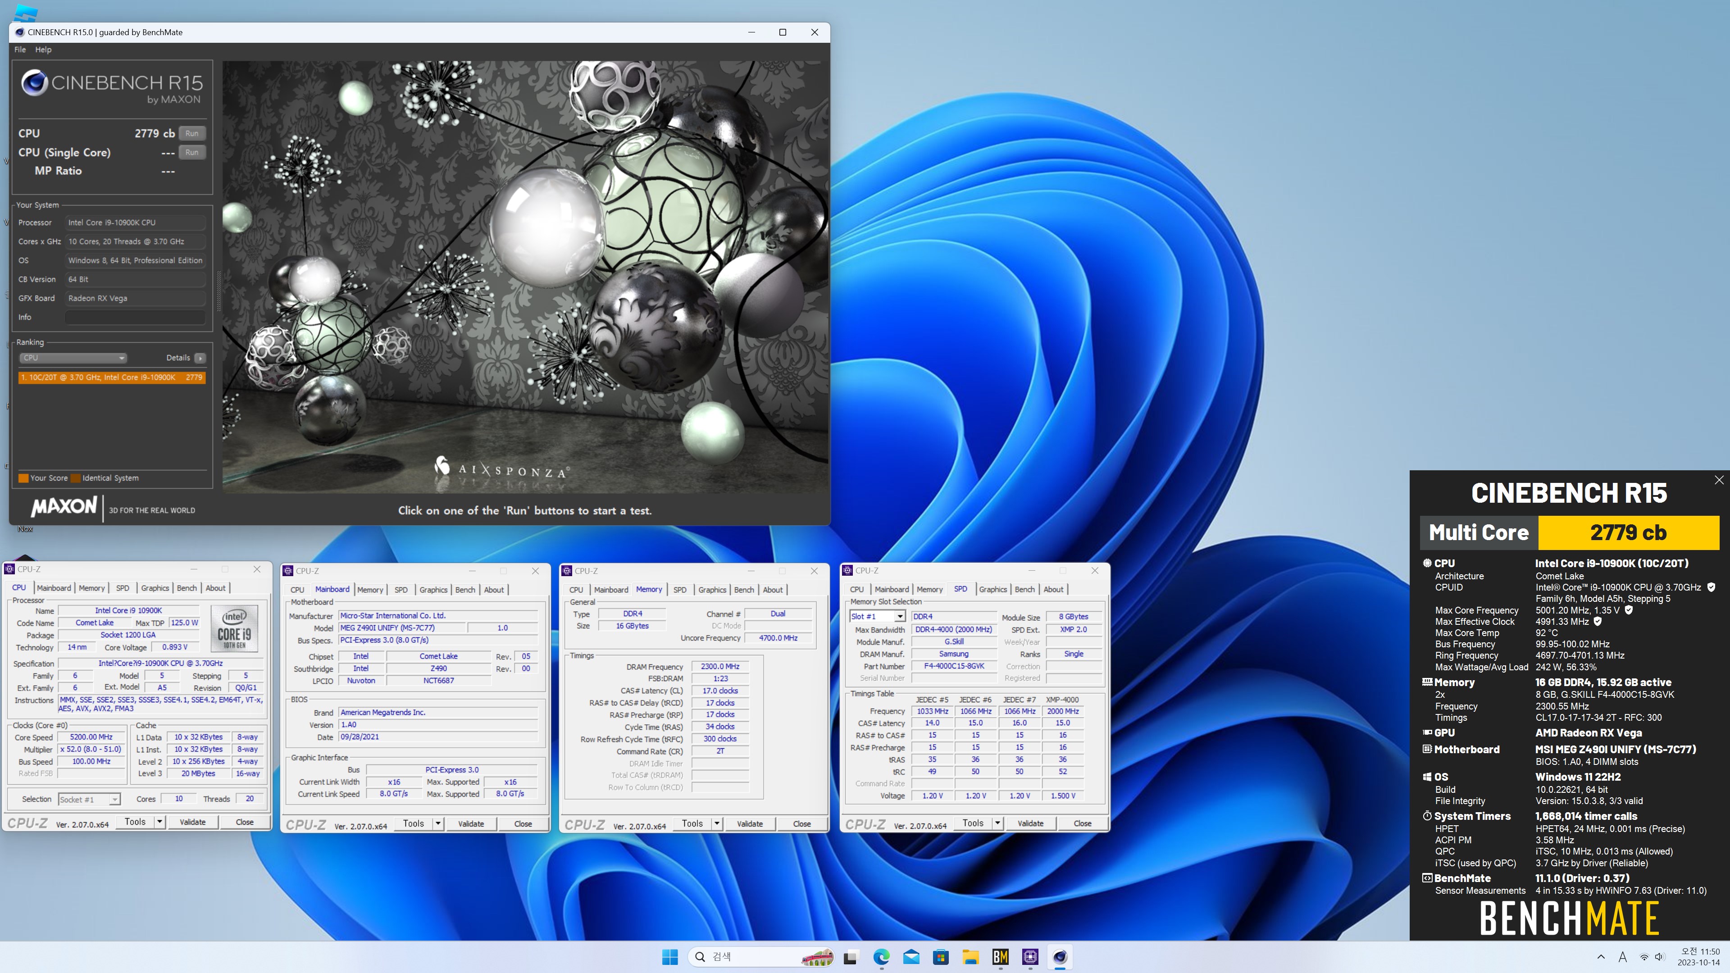Open Microsoft Store from the taskbar
The height and width of the screenshot is (973, 1730).
941,957
